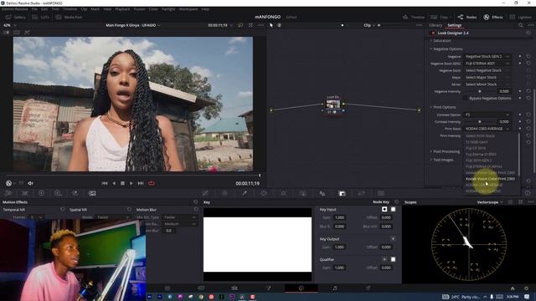Toggle keyframe dot for Negative parameter
Screen dimensions: 536x301
520,56
